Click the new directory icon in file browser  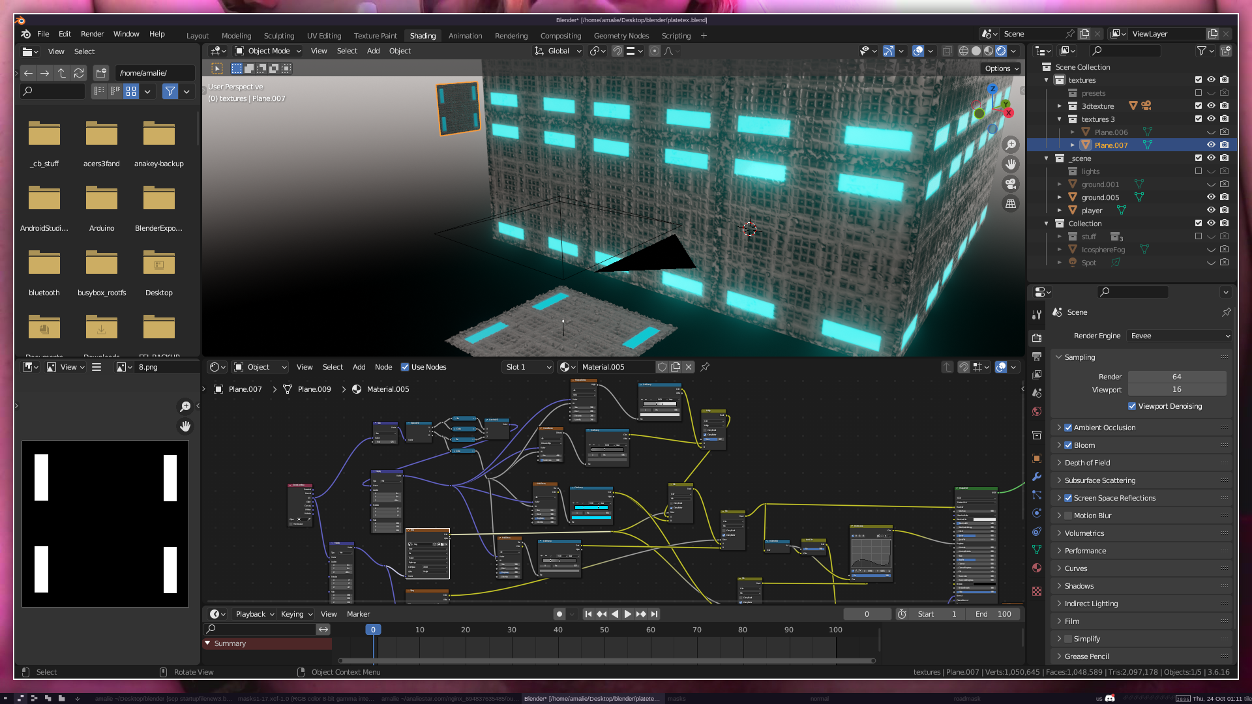click(101, 73)
